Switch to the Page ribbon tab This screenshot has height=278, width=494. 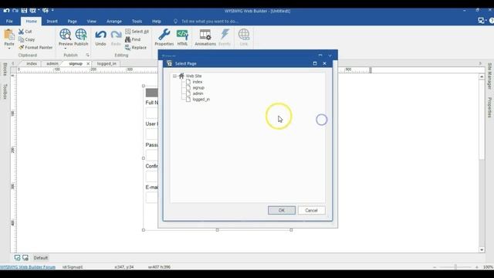pos(72,21)
